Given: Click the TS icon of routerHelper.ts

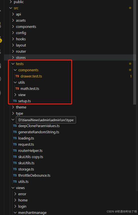Looking at the screenshot, I should tap(15, 151).
